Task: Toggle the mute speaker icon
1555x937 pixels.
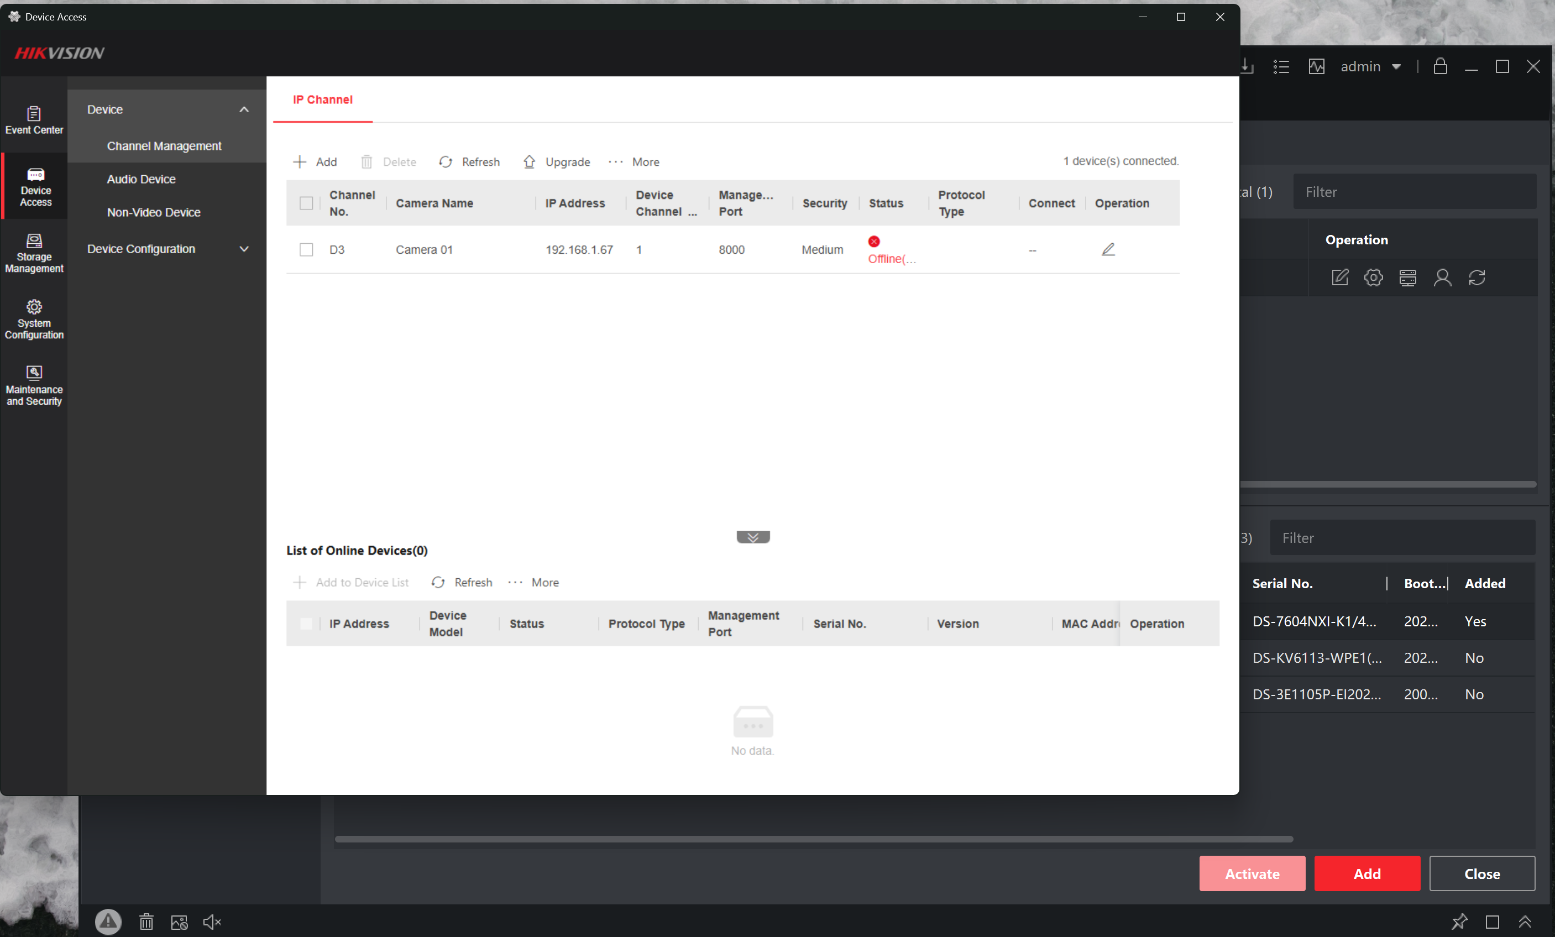Action: pyautogui.click(x=212, y=922)
